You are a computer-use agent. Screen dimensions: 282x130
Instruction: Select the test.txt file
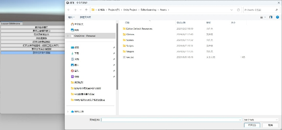click(130, 57)
